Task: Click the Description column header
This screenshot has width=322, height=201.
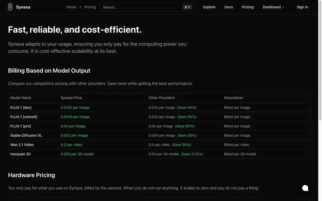Action: click(233, 98)
